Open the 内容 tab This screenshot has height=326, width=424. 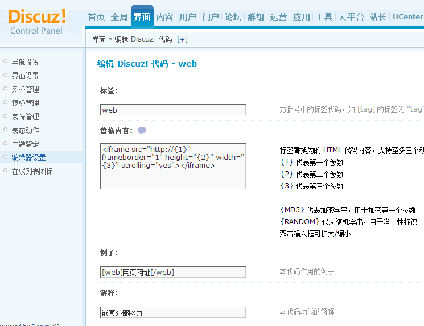pos(164,17)
